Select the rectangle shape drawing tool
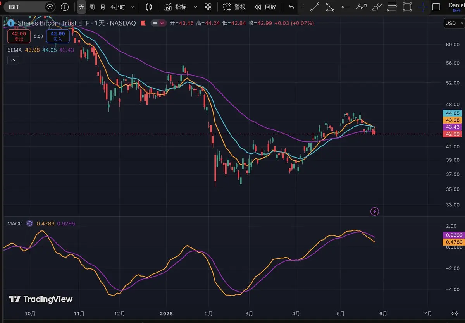This screenshot has height=323, width=465. click(x=407, y=7)
